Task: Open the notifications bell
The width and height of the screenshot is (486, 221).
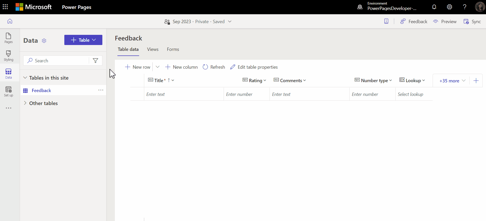Action: tap(434, 7)
